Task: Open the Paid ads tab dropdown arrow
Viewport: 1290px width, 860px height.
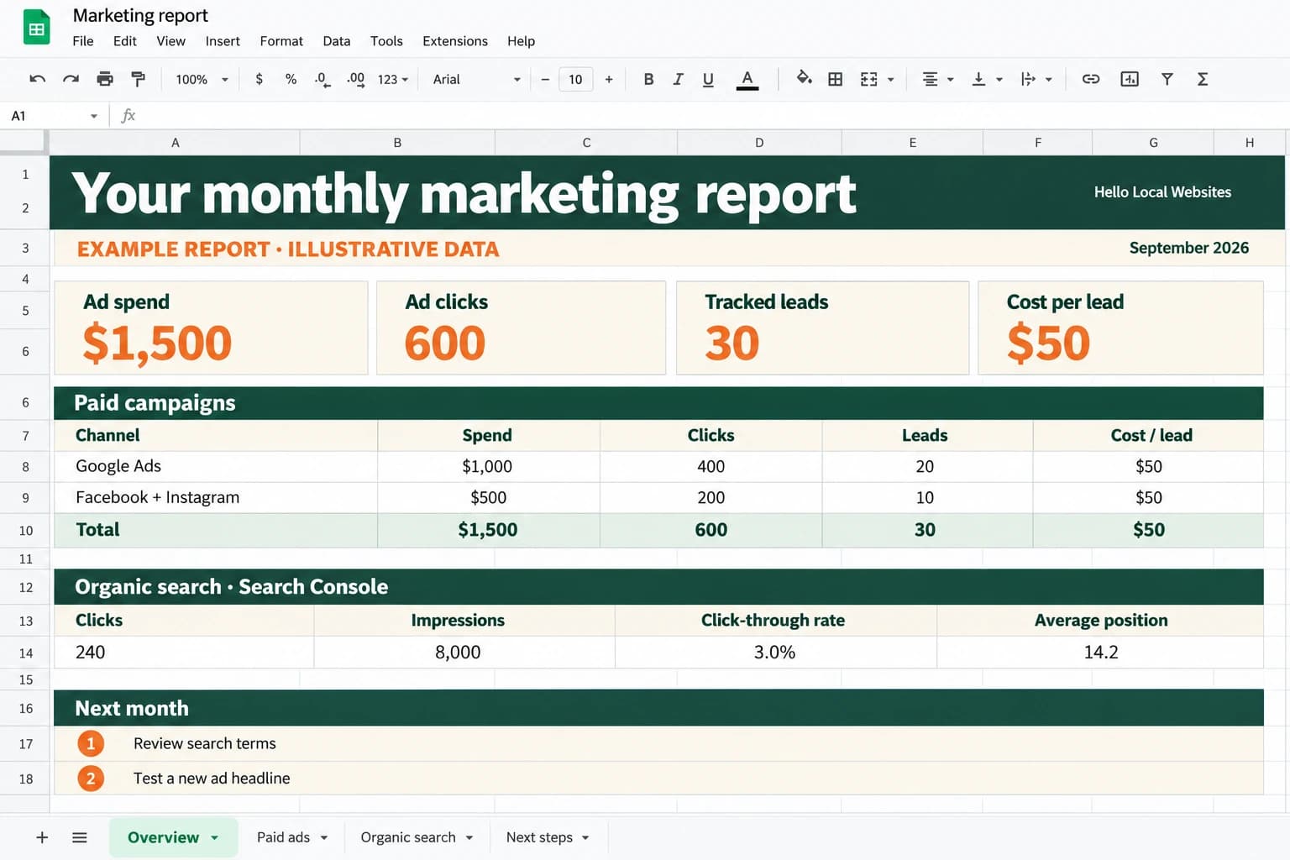Action: [324, 838]
